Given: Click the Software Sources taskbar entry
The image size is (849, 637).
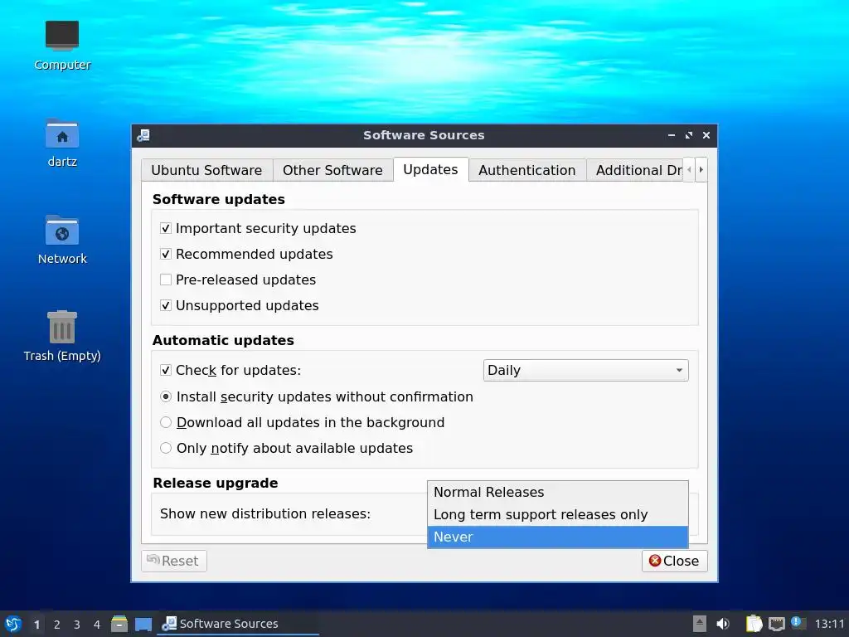Looking at the screenshot, I should pyautogui.click(x=238, y=624).
